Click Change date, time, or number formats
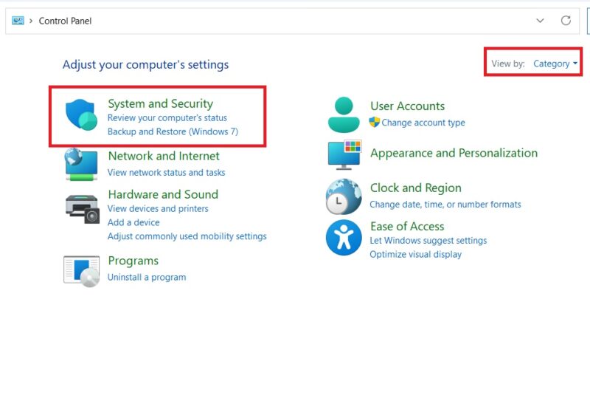 [445, 205]
